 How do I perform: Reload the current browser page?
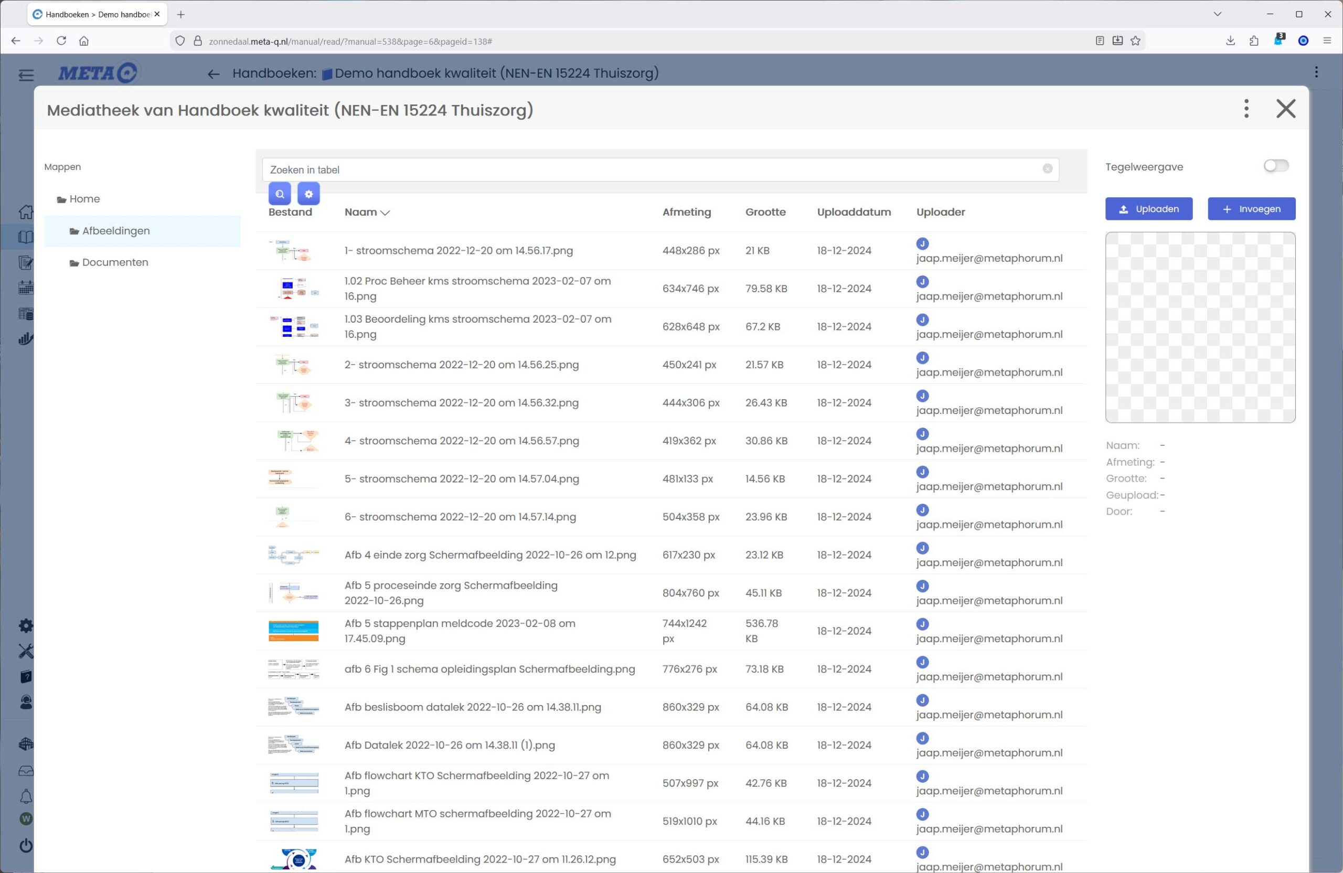point(61,40)
